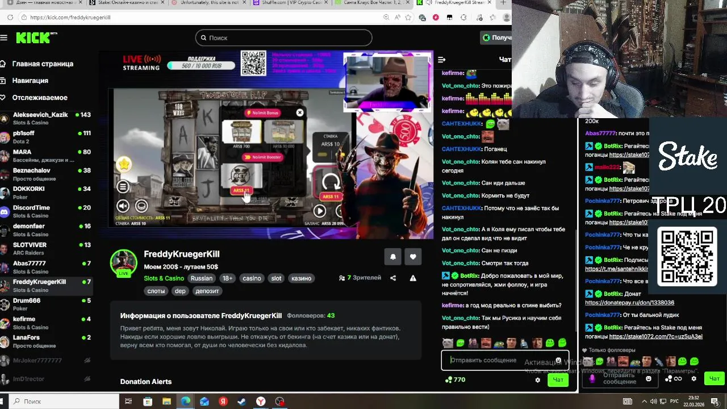Screen dimensions: 727x409
Task: Open File Explorer from the taskbar
Action: click(166, 402)
